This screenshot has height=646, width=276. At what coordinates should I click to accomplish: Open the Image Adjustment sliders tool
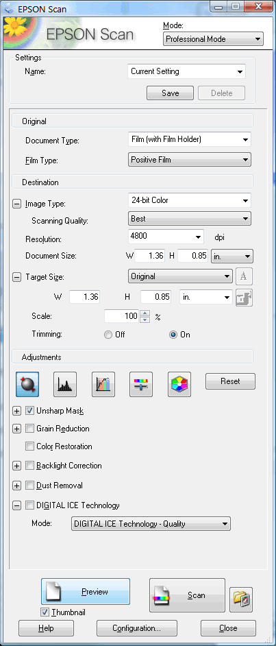[141, 385]
